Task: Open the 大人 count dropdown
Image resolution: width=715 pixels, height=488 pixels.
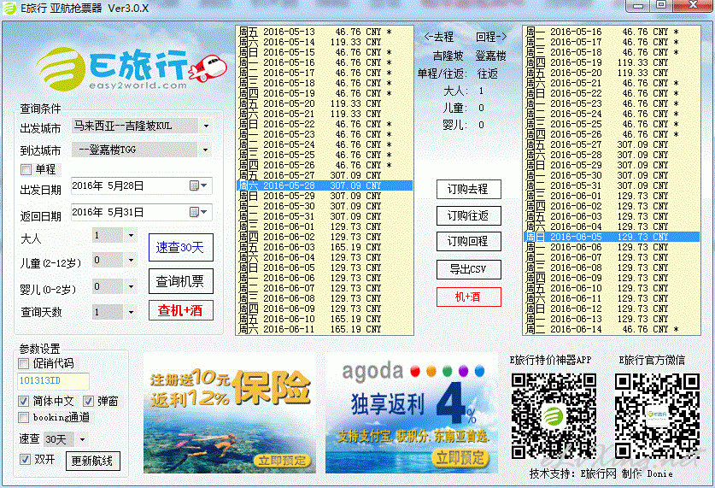Action: (x=131, y=235)
